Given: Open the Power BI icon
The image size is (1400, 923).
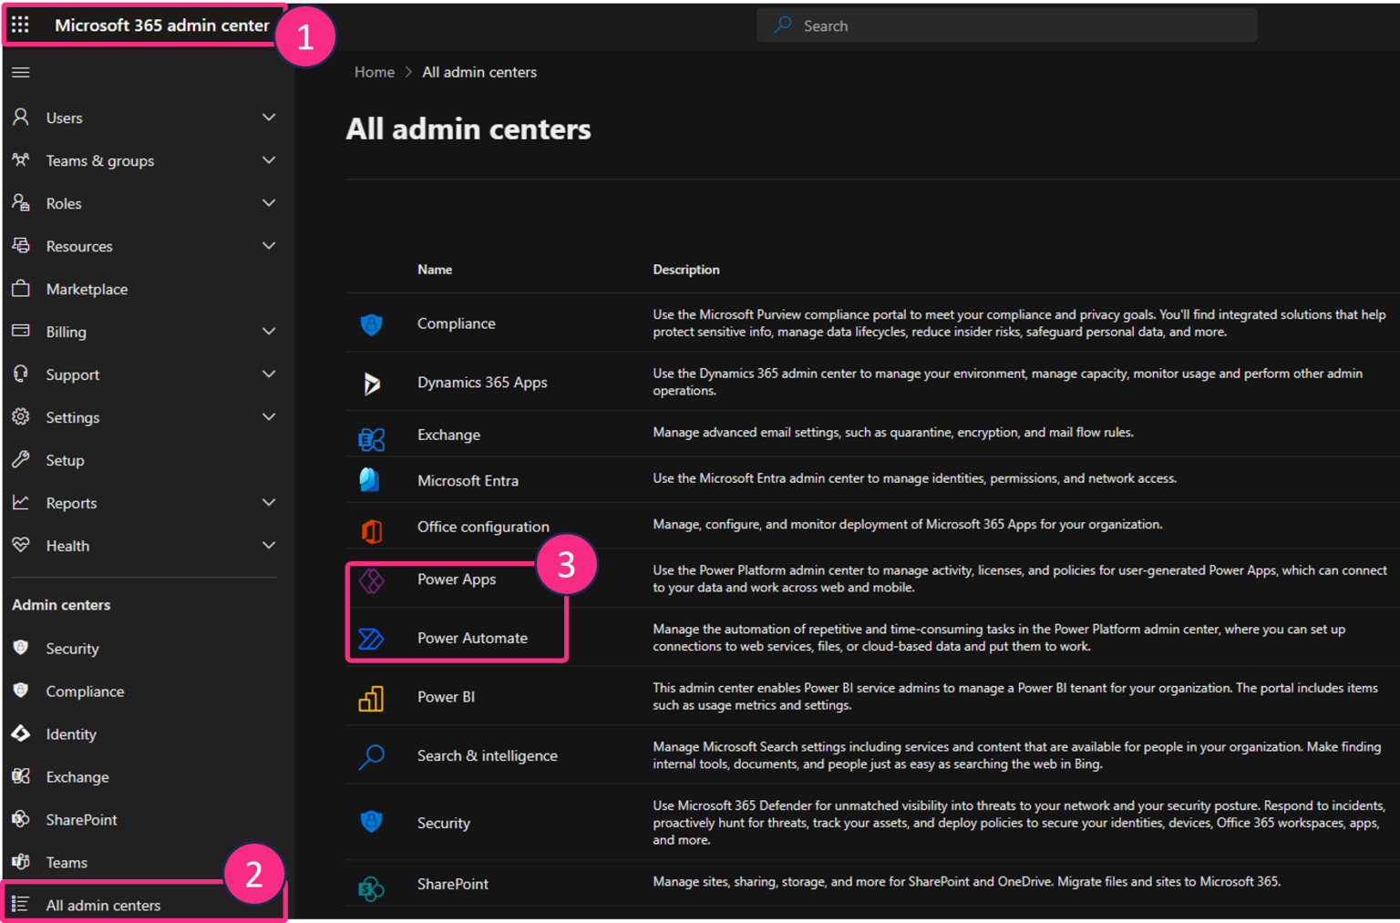Looking at the screenshot, I should tap(372, 697).
